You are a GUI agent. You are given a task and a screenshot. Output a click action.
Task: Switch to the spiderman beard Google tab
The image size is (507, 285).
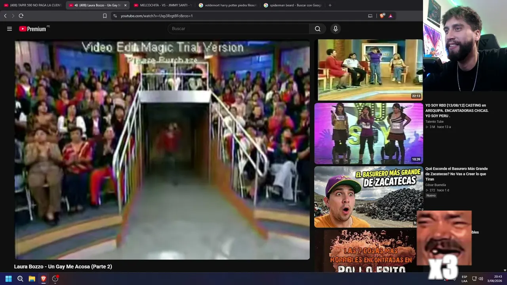point(292,5)
